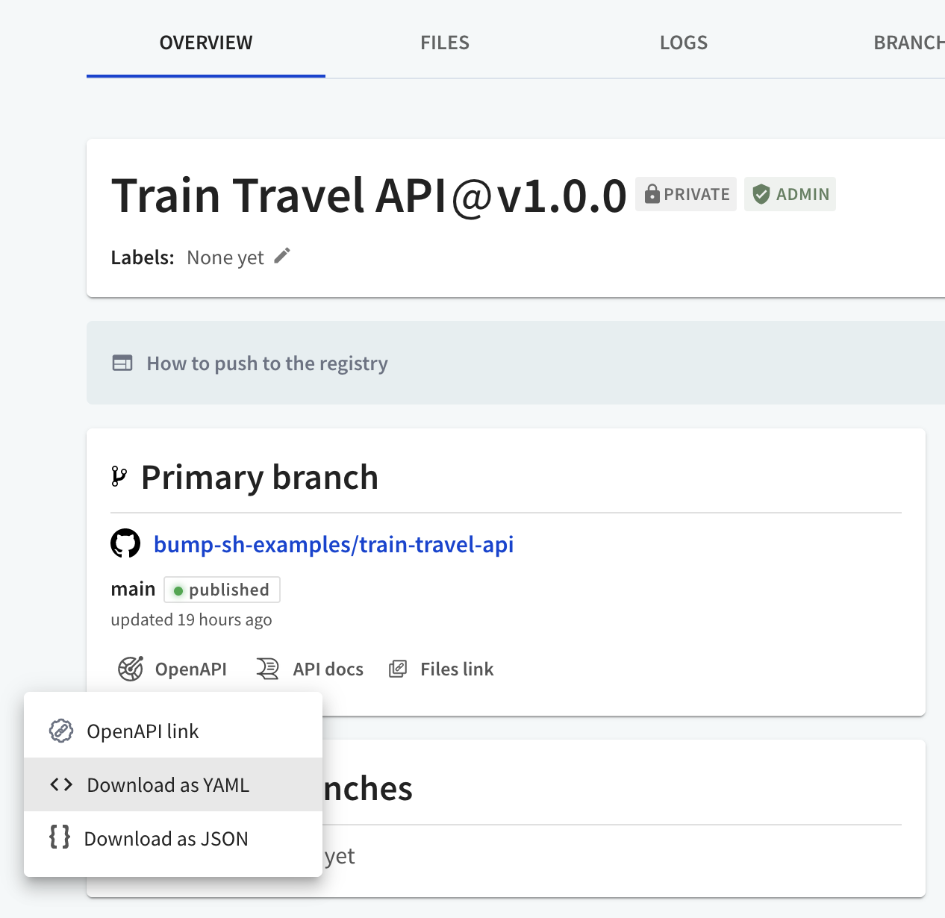Click the published status badge
This screenshot has height=918, width=945.
tap(222, 590)
